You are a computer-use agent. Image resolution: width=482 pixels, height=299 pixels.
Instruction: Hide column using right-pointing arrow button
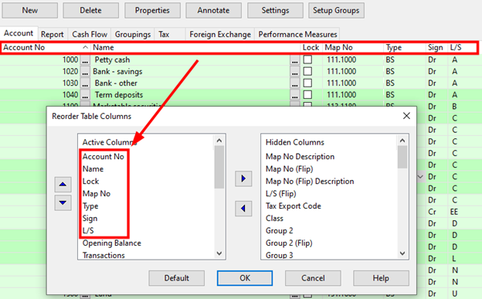243,178
